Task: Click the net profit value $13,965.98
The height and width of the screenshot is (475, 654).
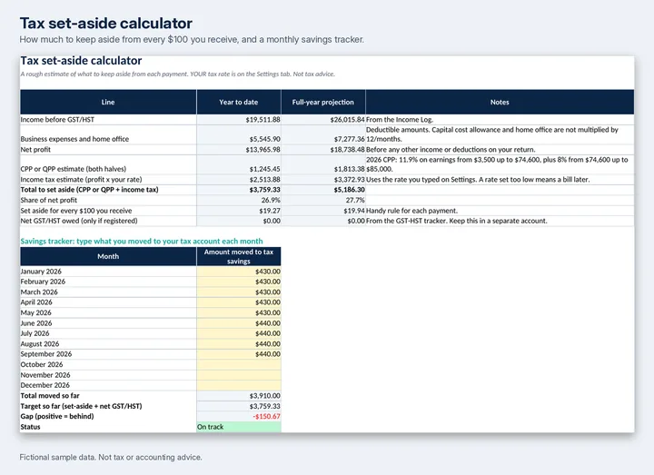Action: click(x=263, y=149)
